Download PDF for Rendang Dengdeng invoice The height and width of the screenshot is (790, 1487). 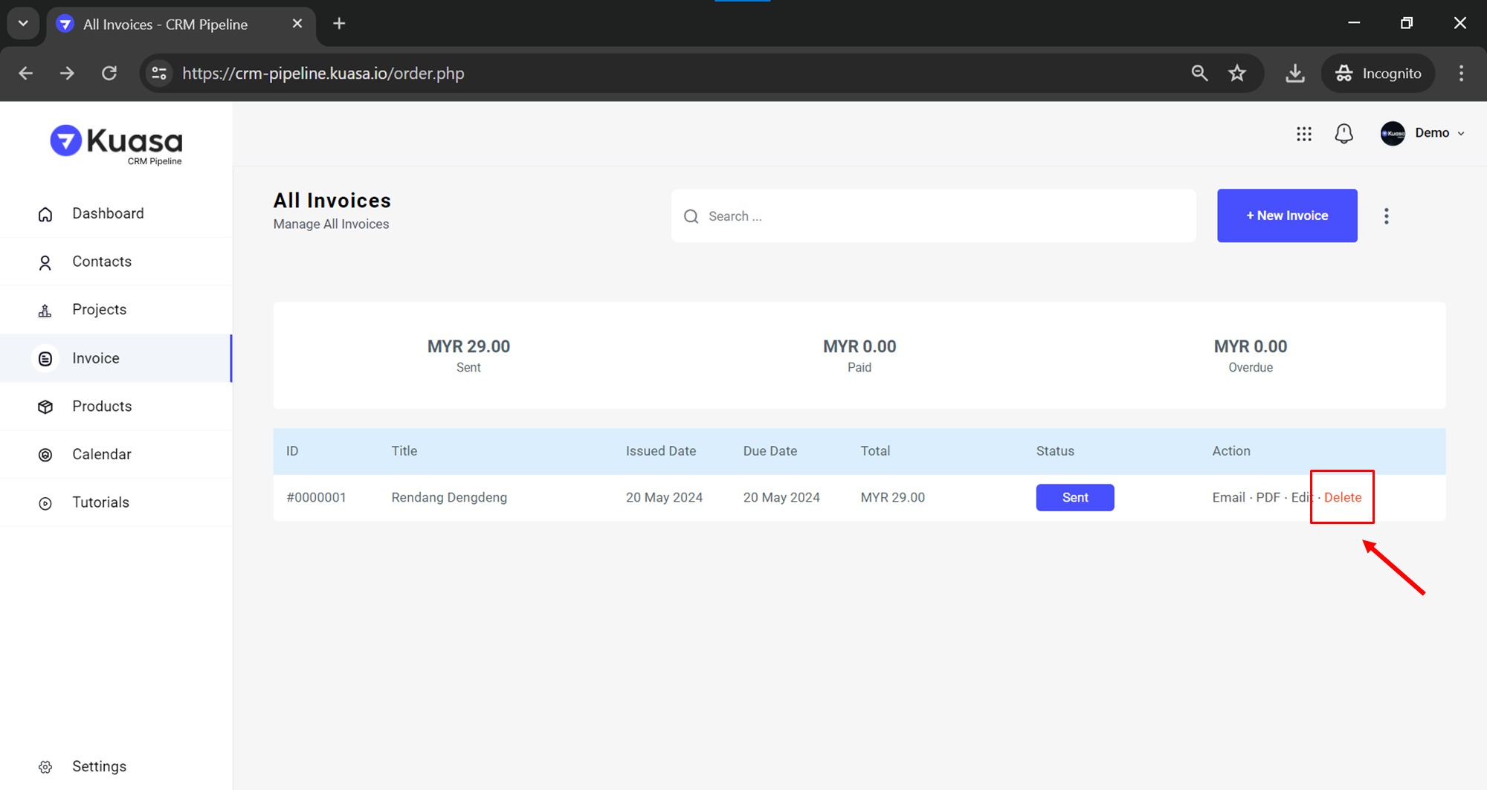(x=1267, y=498)
